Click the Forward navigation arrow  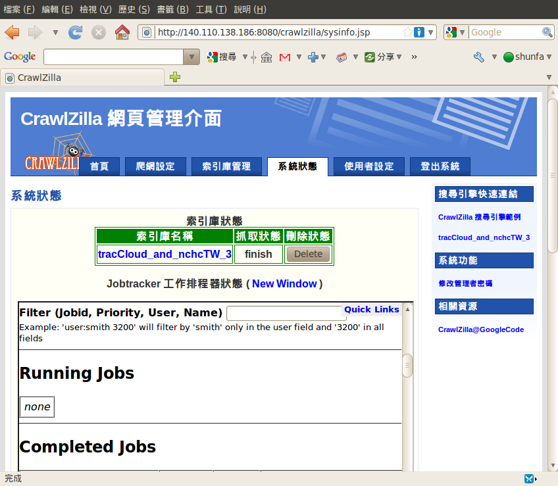35,33
